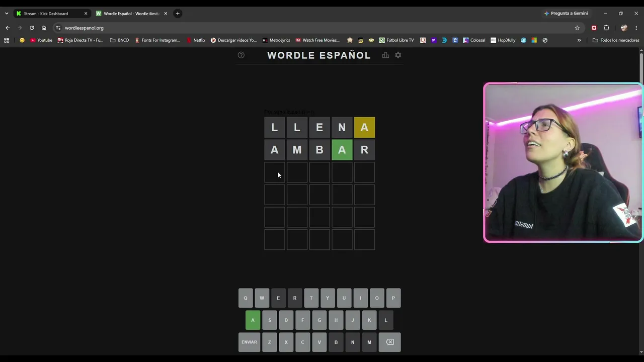Screen dimensions: 644x362
Task: Tap the Q key on the keyboard
Action: (x=246, y=298)
